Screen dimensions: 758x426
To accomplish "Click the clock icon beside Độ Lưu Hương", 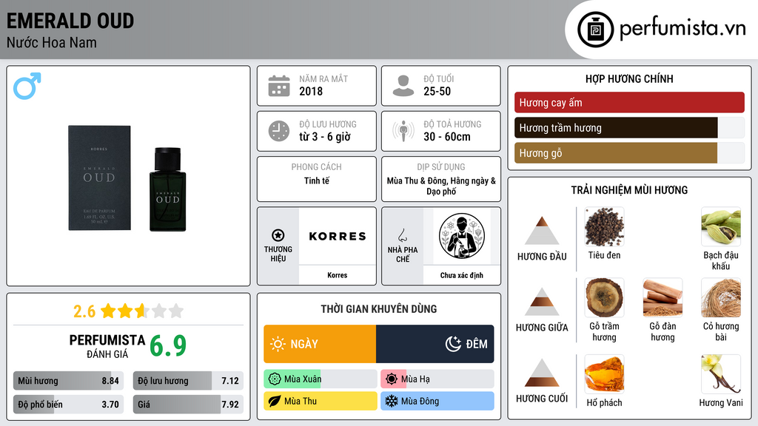I will [x=279, y=132].
